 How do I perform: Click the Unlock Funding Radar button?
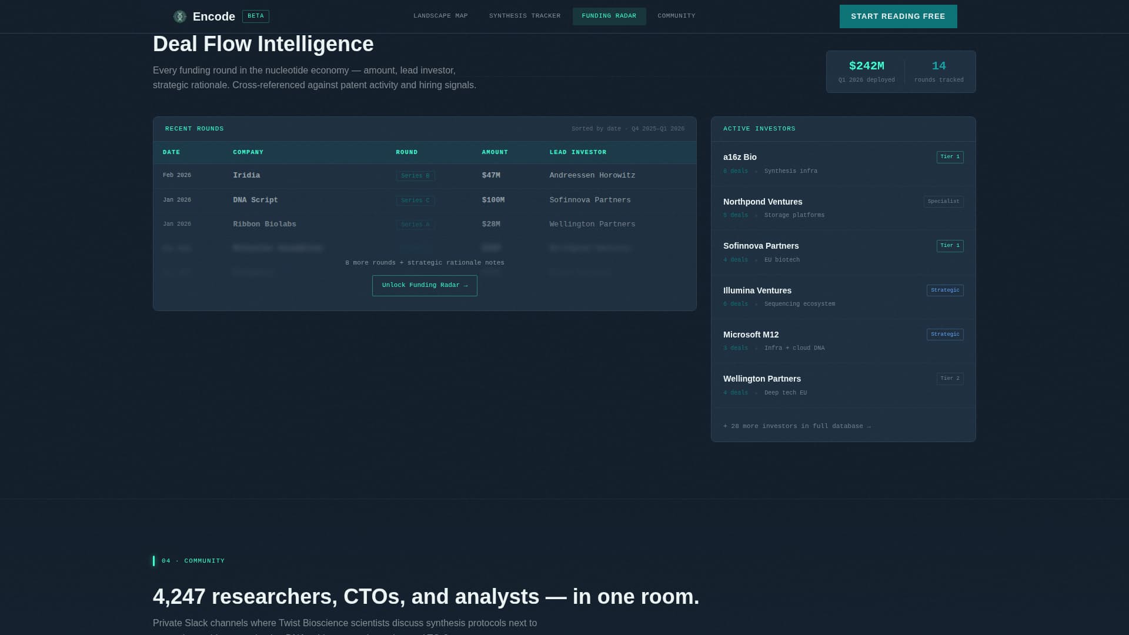(425, 286)
